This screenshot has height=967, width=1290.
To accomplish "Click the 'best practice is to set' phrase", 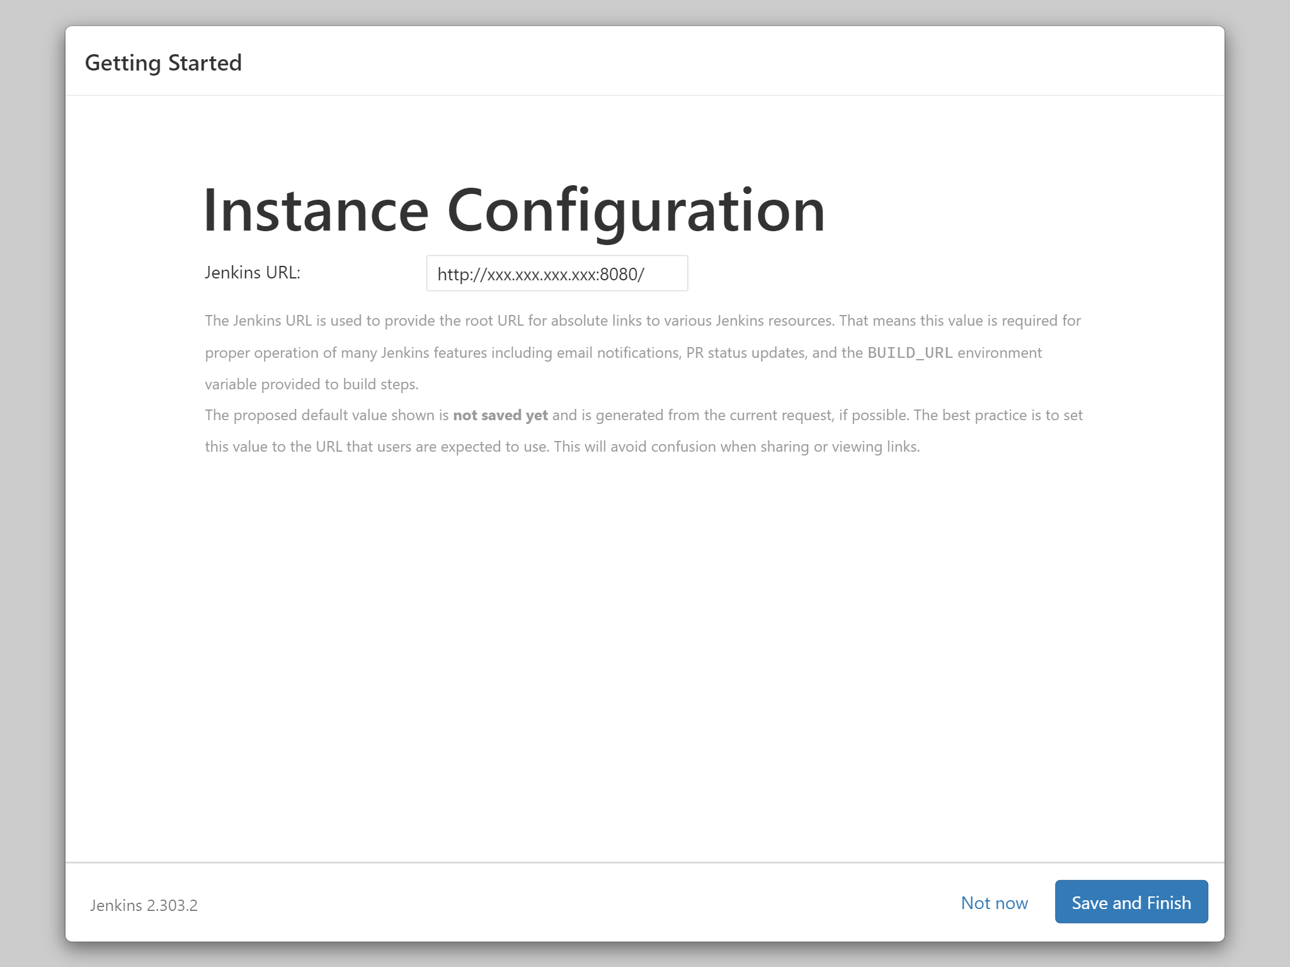I will [x=1012, y=415].
